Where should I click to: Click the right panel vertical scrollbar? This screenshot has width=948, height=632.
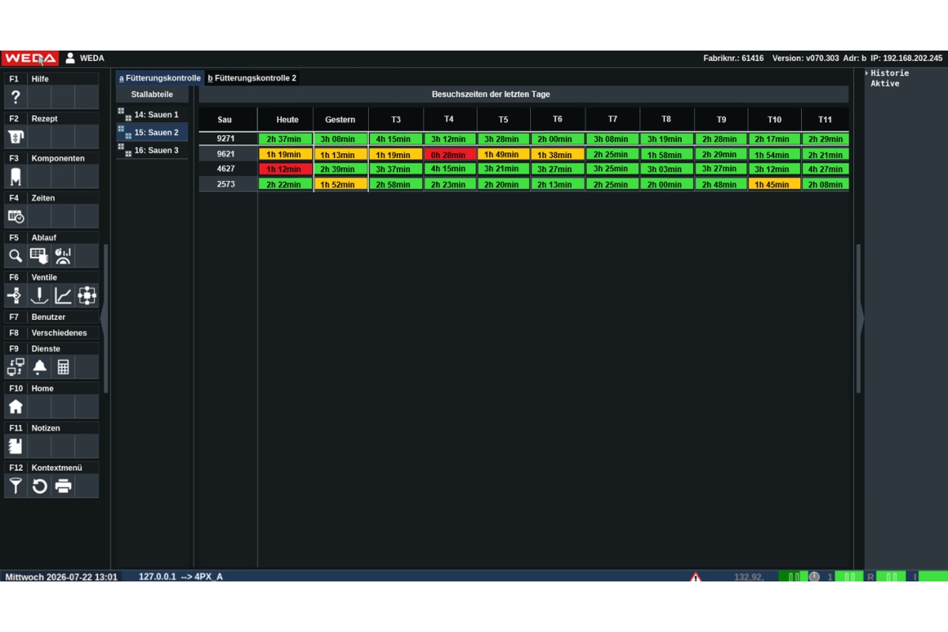coord(858,319)
